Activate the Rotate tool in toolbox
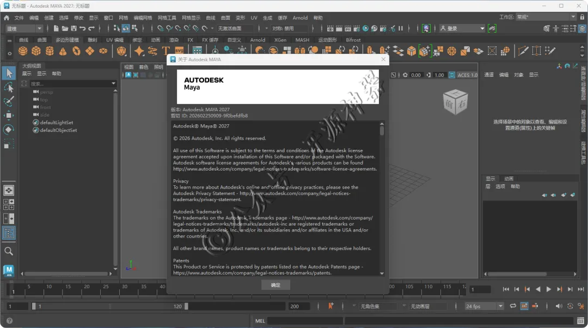Viewport: 588px width, 328px height. tap(9, 130)
